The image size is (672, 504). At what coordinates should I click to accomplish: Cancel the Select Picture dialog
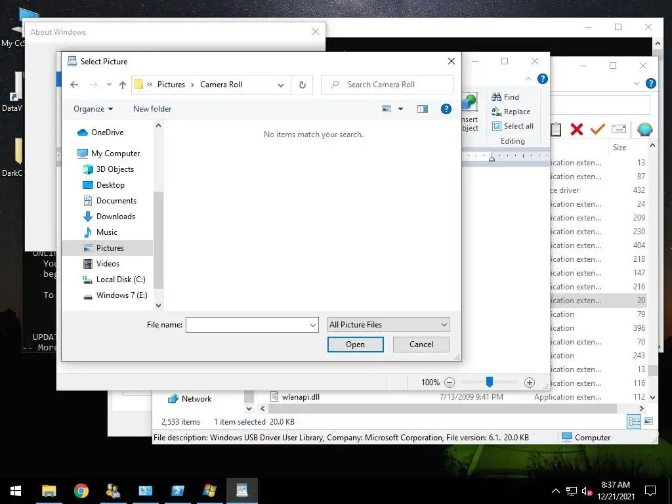[421, 345]
